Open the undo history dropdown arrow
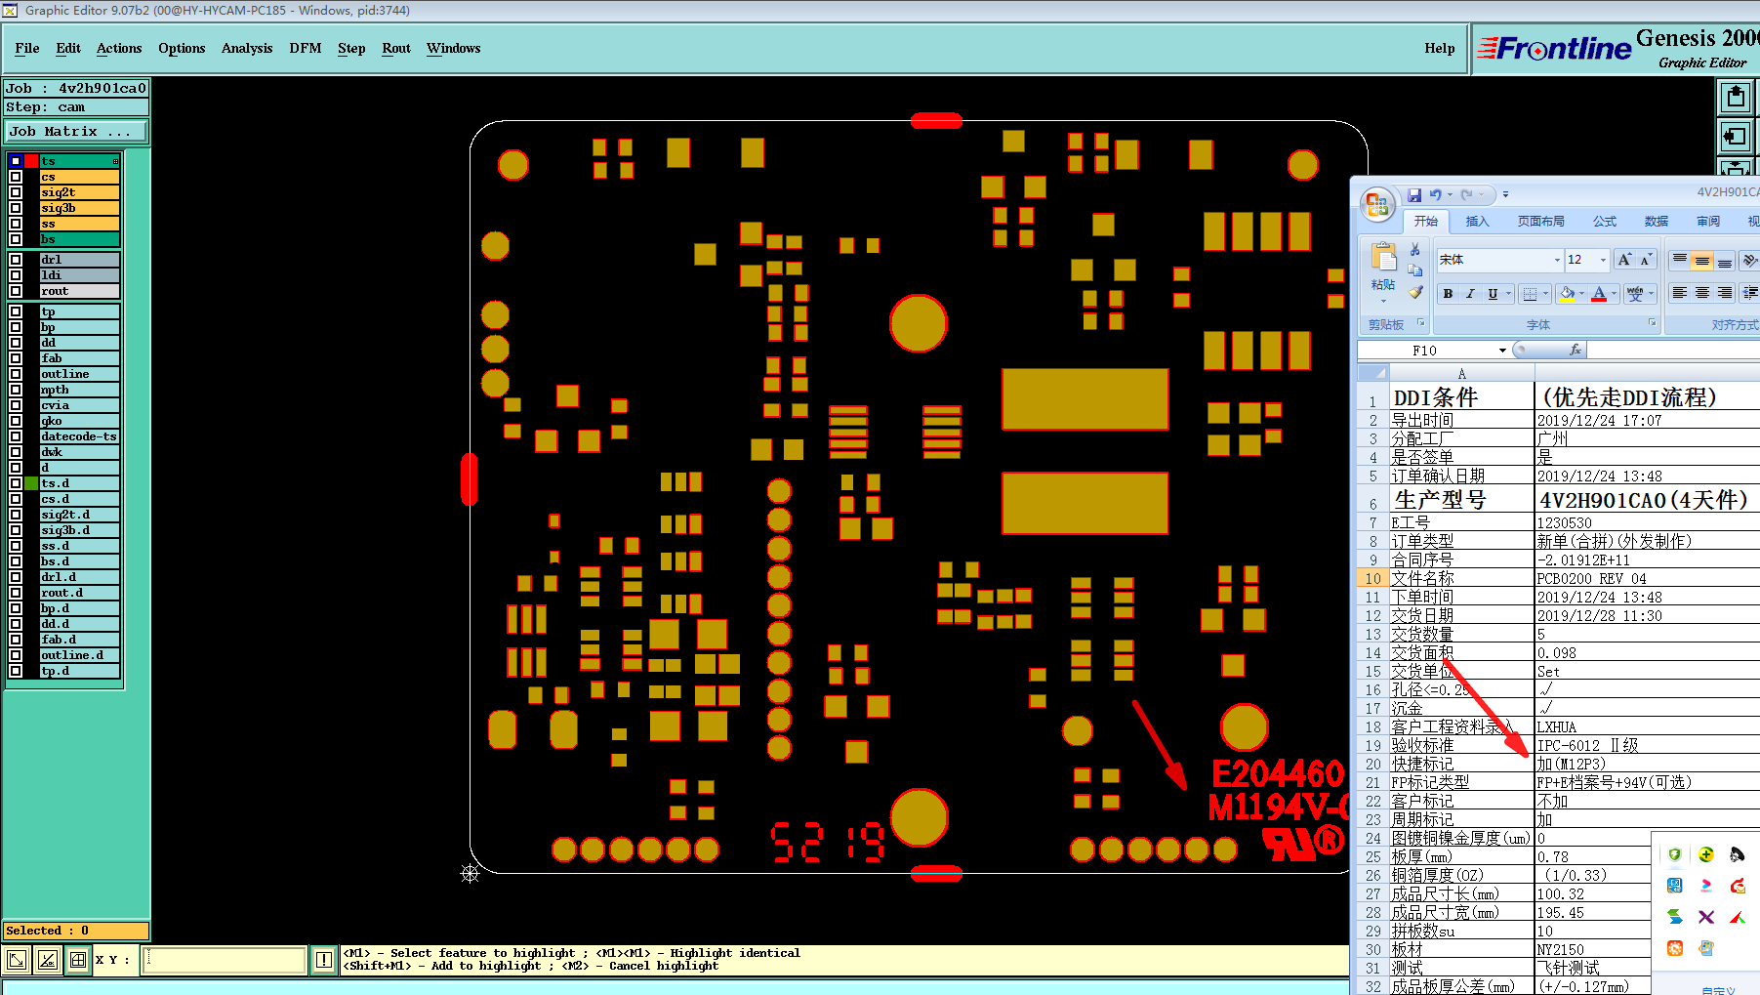 point(1450,195)
